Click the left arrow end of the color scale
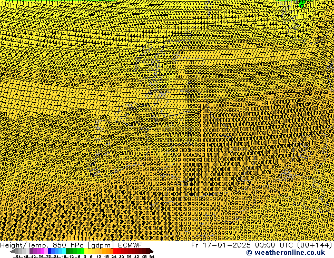 [x=12, y=251]
